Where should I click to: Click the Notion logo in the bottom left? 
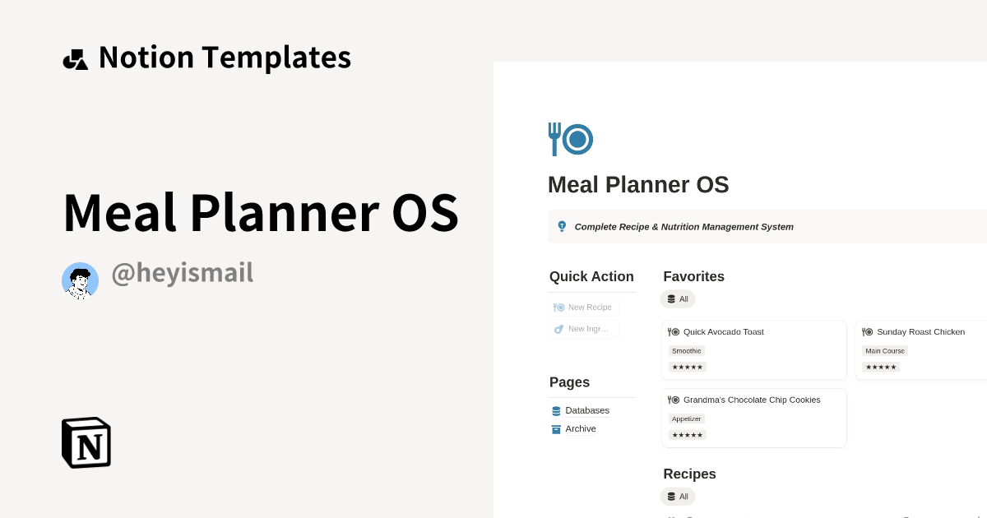click(x=85, y=442)
